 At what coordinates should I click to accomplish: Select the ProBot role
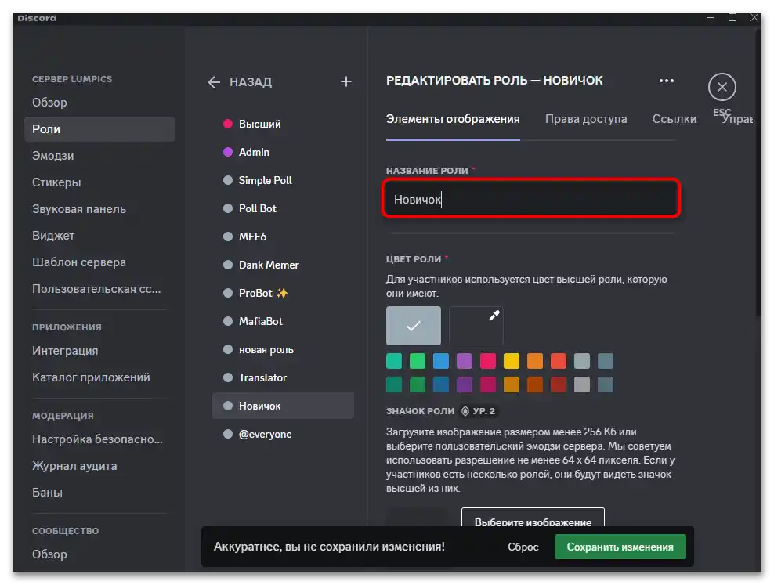(x=283, y=293)
